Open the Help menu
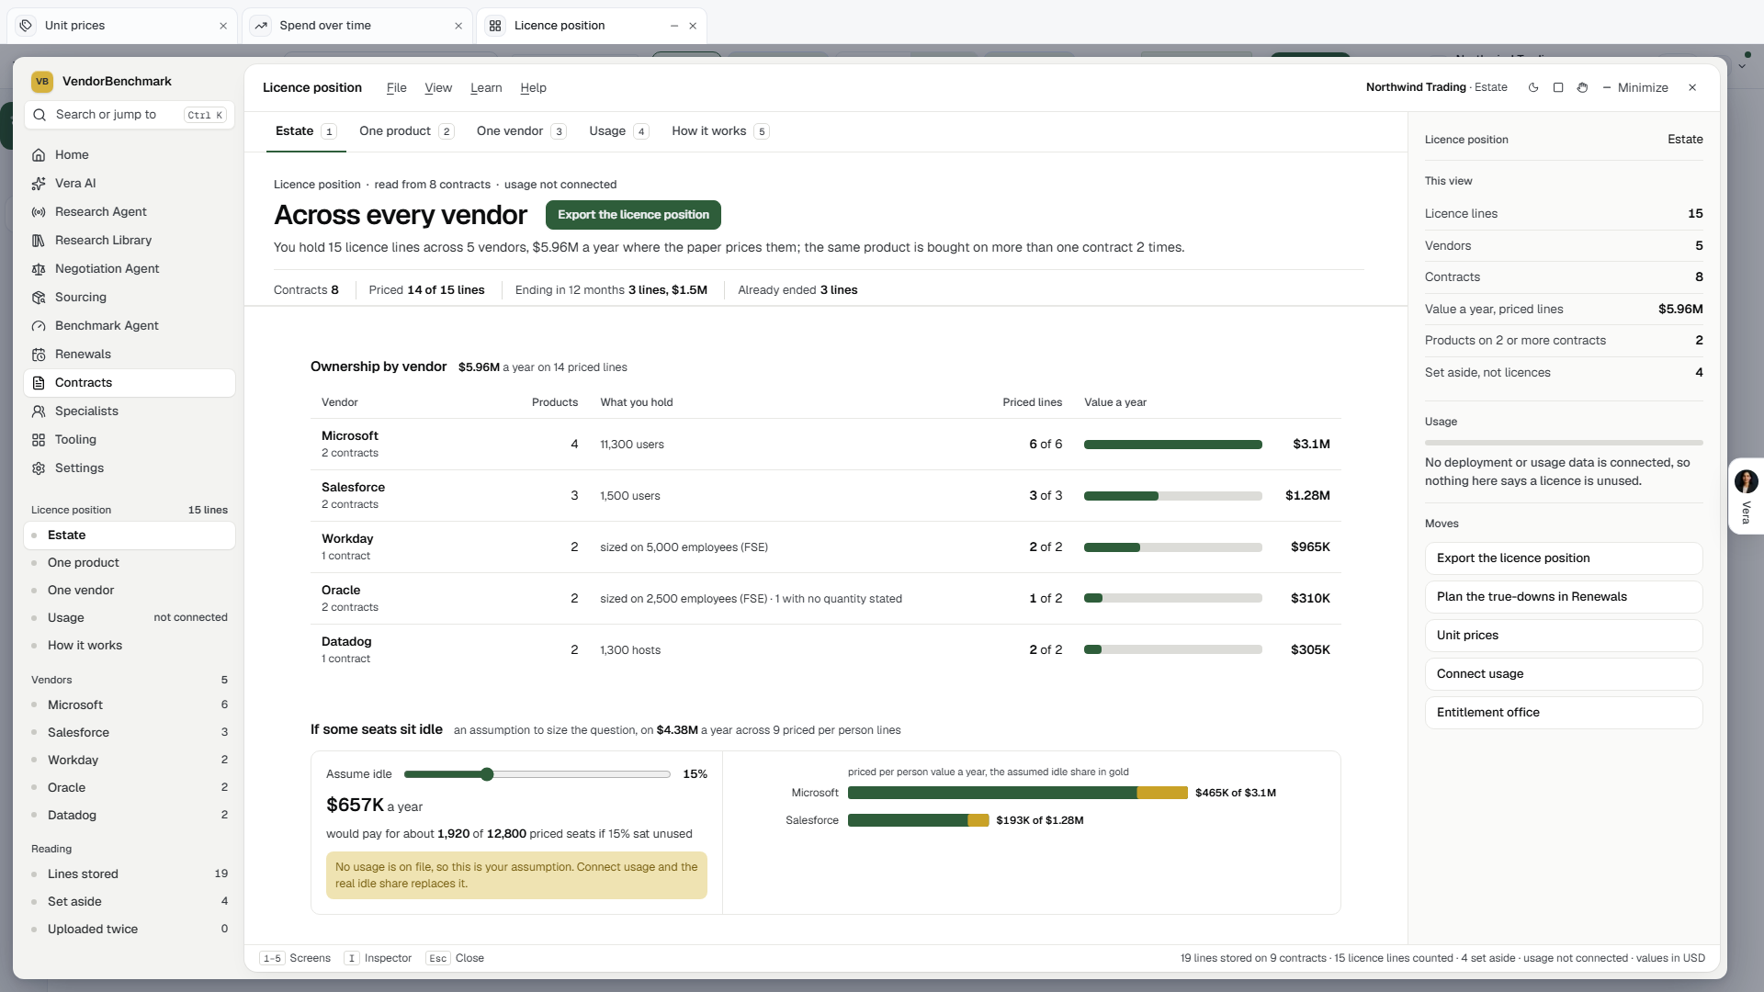The width and height of the screenshot is (1764, 992). coord(533,88)
